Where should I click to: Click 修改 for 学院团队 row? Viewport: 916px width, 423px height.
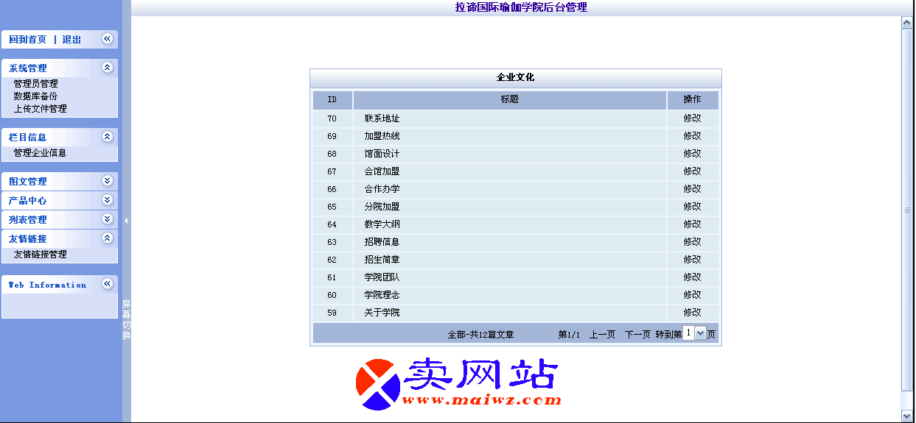click(x=692, y=277)
